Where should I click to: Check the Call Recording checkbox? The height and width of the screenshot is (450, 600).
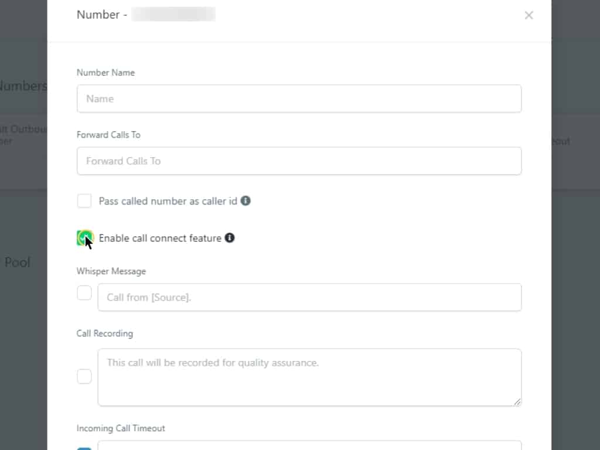coord(84,376)
